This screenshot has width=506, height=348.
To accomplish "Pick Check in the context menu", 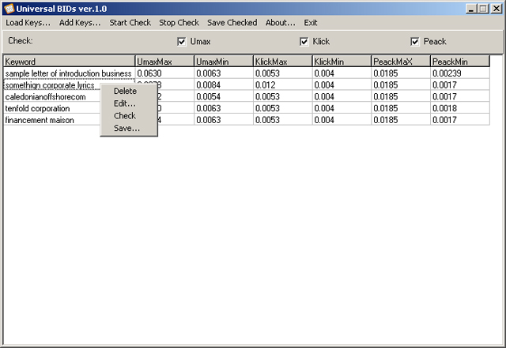I will 125,116.
